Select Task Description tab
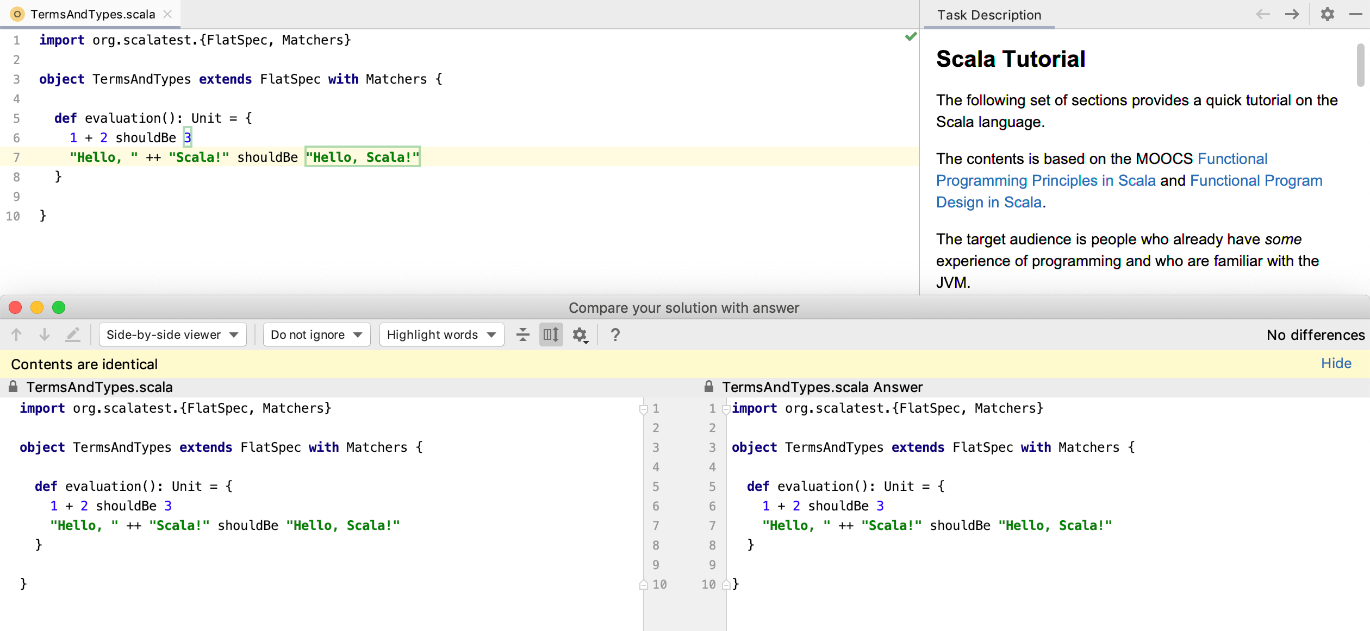Viewport: 1370px width, 631px height. [x=989, y=15]
